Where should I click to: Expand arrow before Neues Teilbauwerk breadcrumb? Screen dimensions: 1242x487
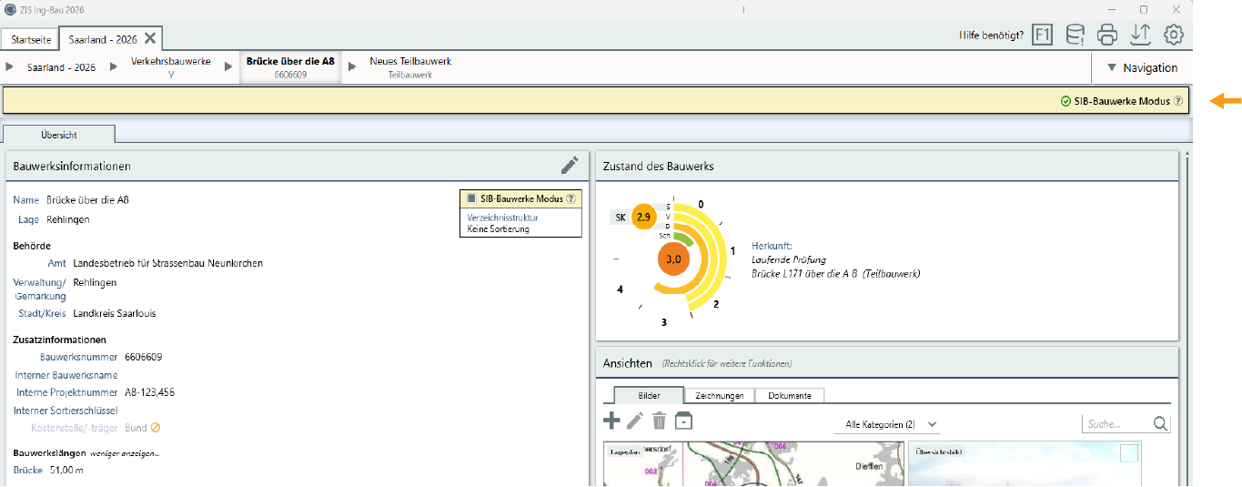(x=352, y=66)
